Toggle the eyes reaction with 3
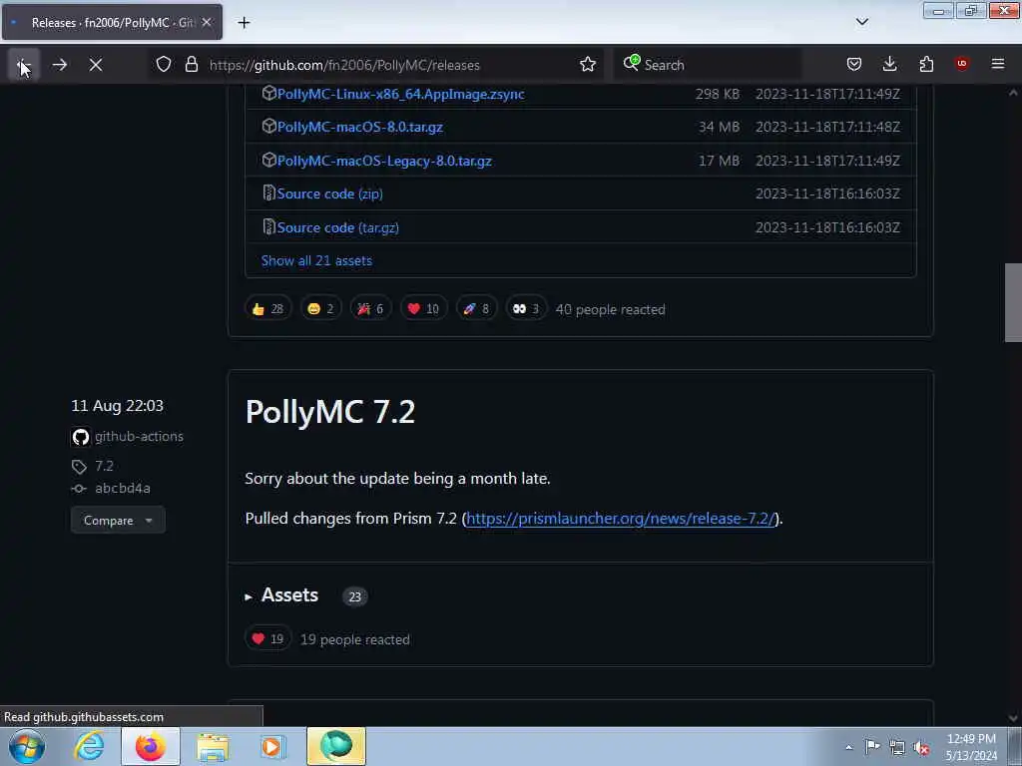Viewport: 1022px width, 766px height. (x=525, y=309)
